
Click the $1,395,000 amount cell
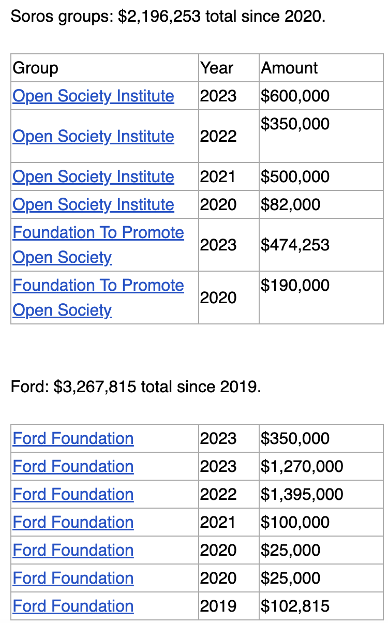tap(302, 494)
